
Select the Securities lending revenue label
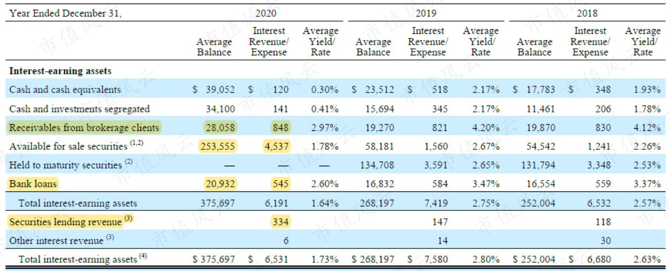[71, 222]
